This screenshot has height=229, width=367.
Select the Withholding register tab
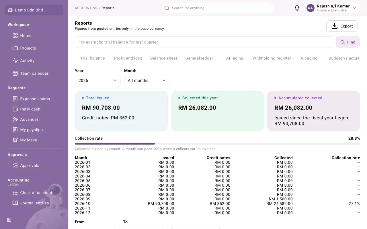click(272, 58)
